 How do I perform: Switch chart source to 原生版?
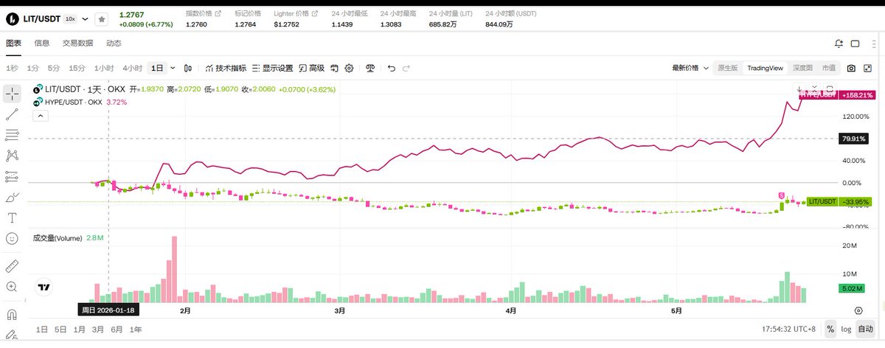click(727, 68)
